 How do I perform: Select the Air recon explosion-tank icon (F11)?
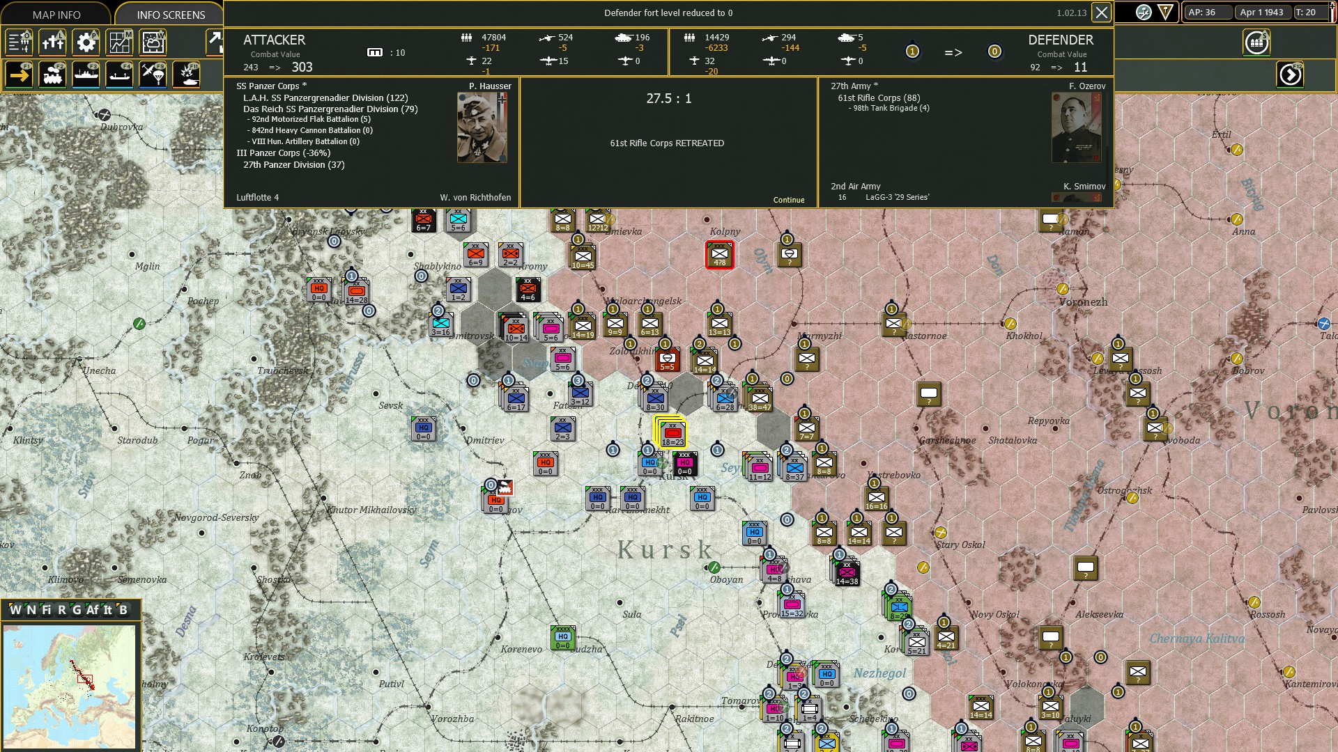coord(187,75)
